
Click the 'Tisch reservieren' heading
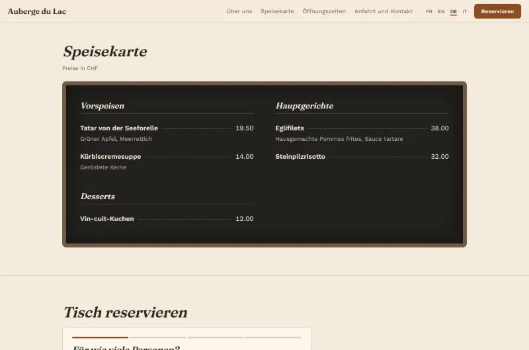(125, 312)
